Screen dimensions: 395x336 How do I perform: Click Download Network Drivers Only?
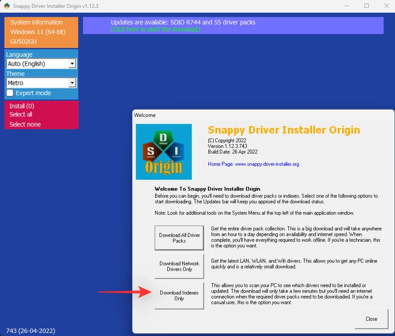click(x=179, y=266)
